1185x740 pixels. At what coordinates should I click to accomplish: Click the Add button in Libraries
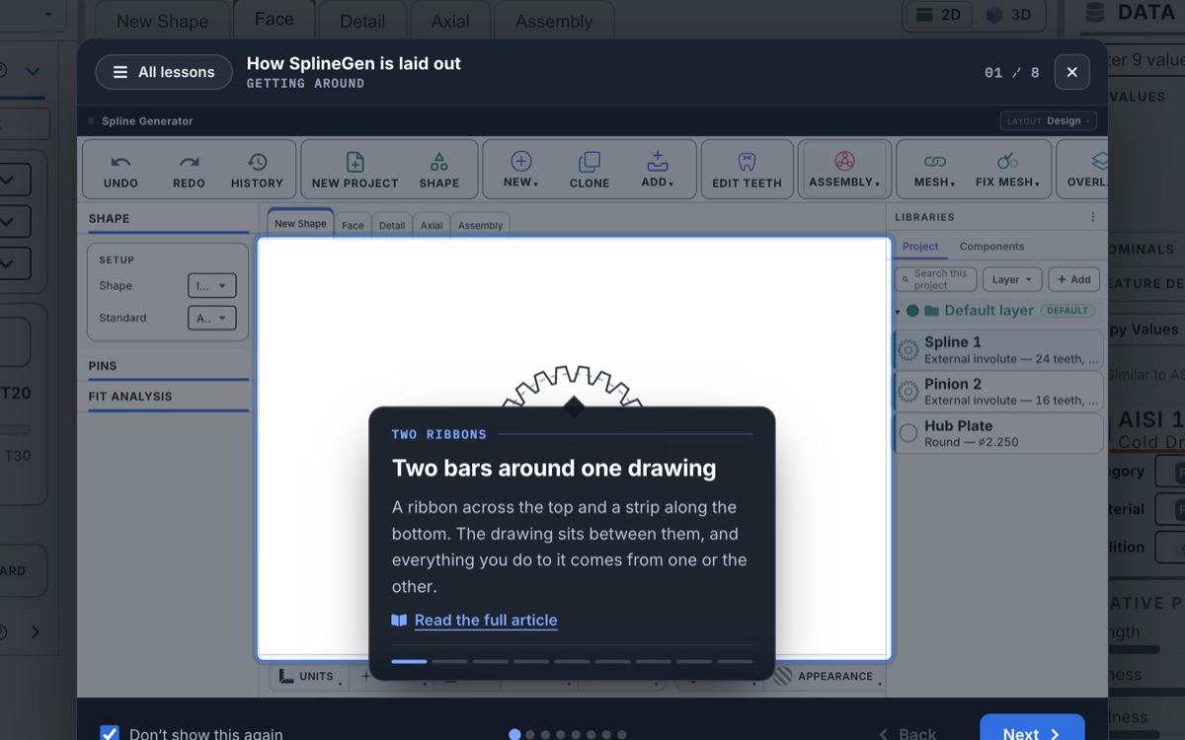[1074, 279]
